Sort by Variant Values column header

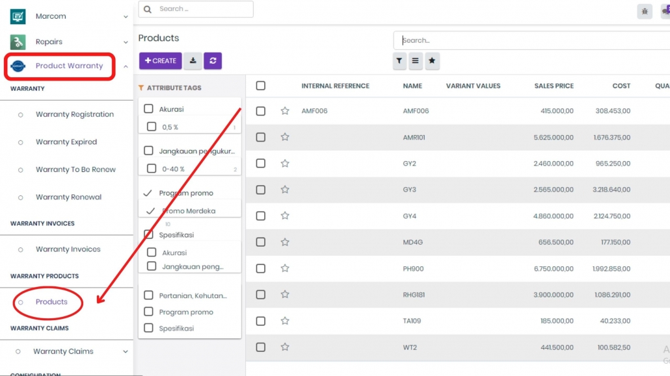(473, 86)
